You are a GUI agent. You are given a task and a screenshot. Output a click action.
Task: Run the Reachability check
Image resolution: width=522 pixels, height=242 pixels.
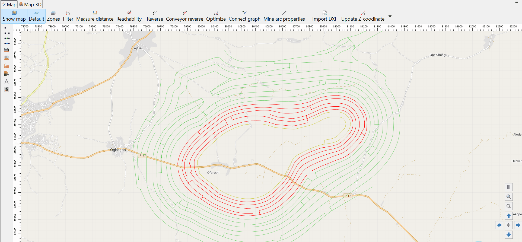[x=129, y=16]
